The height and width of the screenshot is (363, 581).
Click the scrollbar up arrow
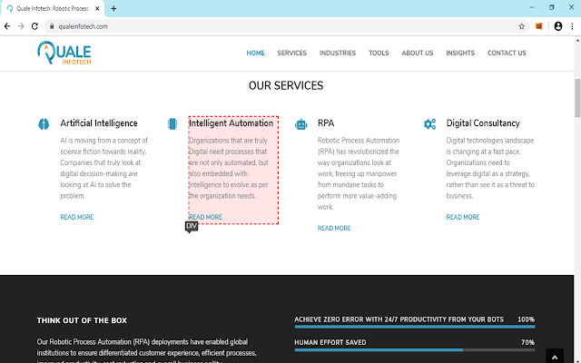(x=577, y=40)
